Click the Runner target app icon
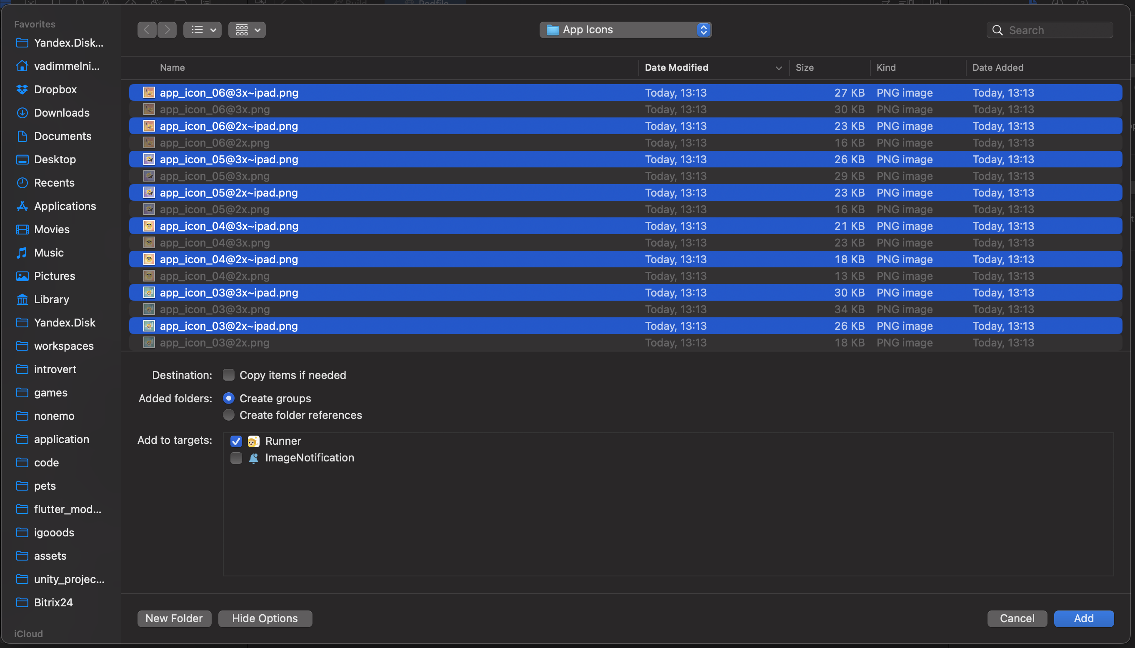 pyautogui.click(x=253, y=441)
